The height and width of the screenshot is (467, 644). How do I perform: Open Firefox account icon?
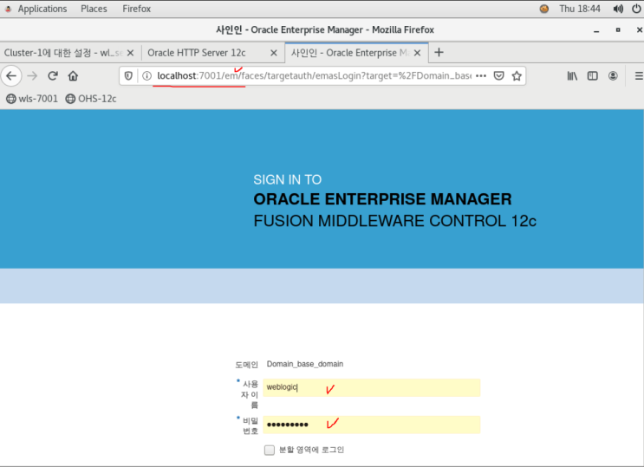(x=613, y=76)
